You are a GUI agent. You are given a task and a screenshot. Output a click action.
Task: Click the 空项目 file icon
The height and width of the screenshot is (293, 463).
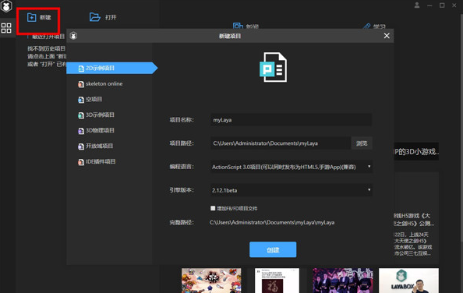point(81,100)
